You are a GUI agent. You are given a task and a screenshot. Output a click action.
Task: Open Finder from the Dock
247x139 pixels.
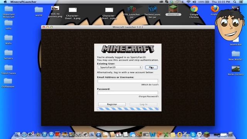pyautogui.click(x=17, y=134)
